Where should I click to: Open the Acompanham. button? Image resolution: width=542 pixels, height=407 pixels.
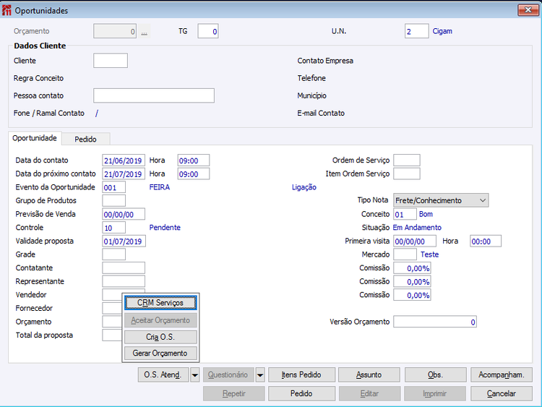coord(502,375)
